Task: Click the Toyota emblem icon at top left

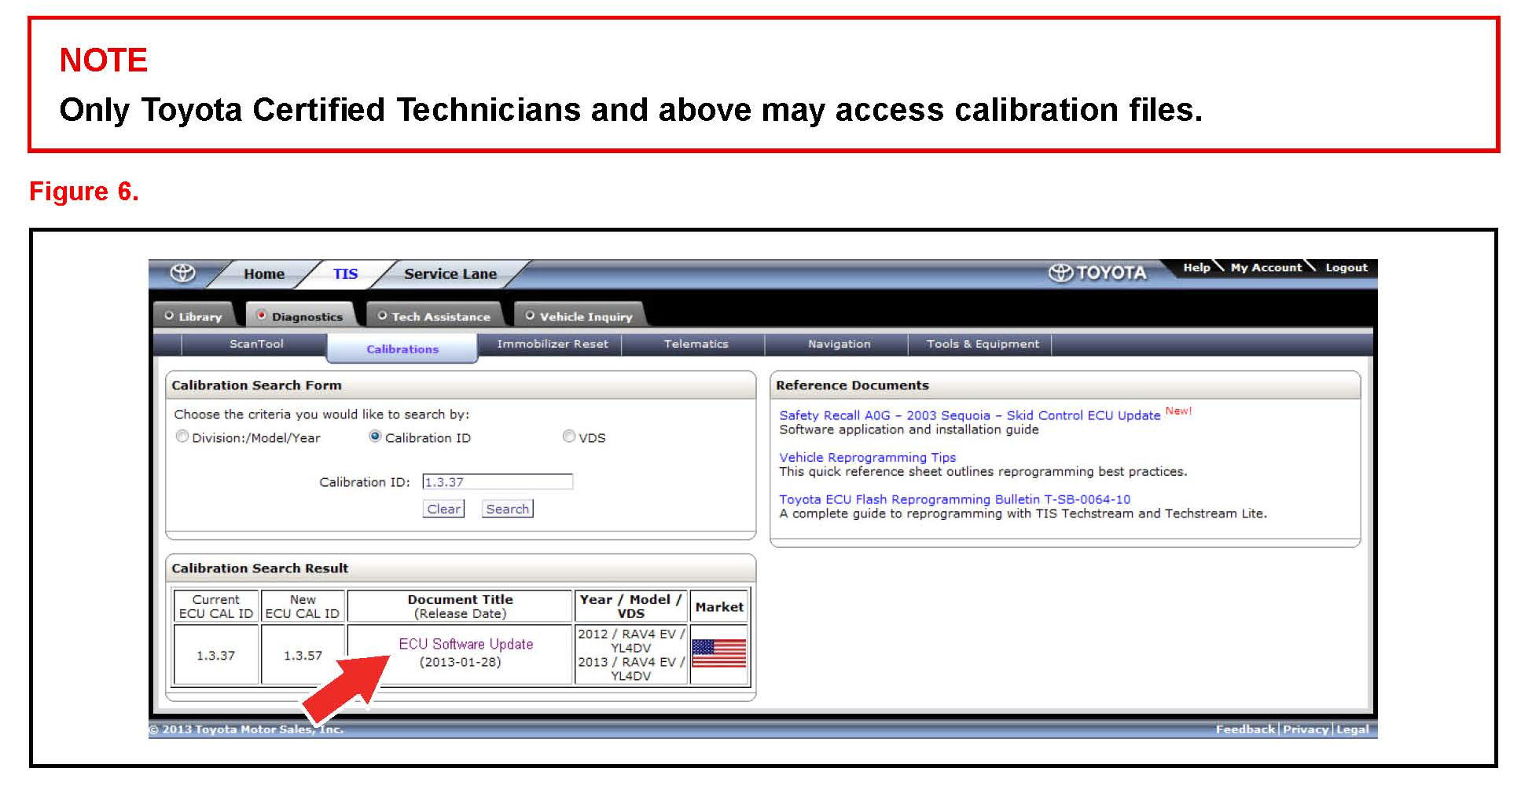Action: tap(183, 272)
